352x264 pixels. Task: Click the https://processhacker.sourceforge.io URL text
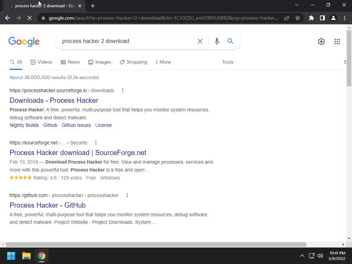(x=48, y=90)
